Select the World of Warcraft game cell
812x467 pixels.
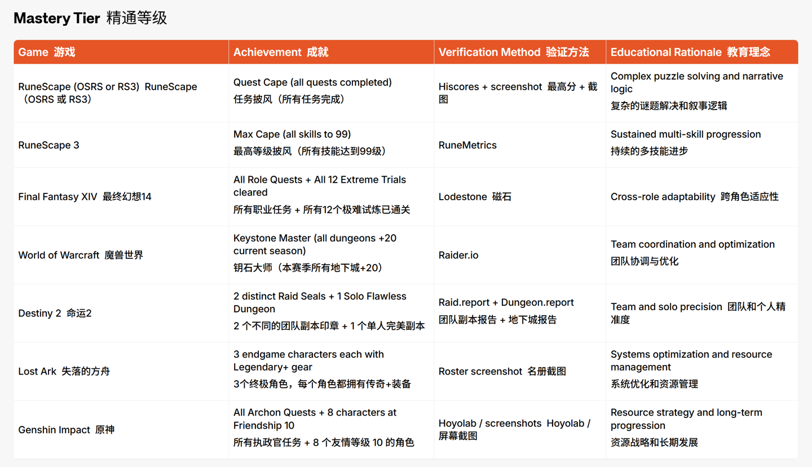pyautogui.click(x=121, y=255)
